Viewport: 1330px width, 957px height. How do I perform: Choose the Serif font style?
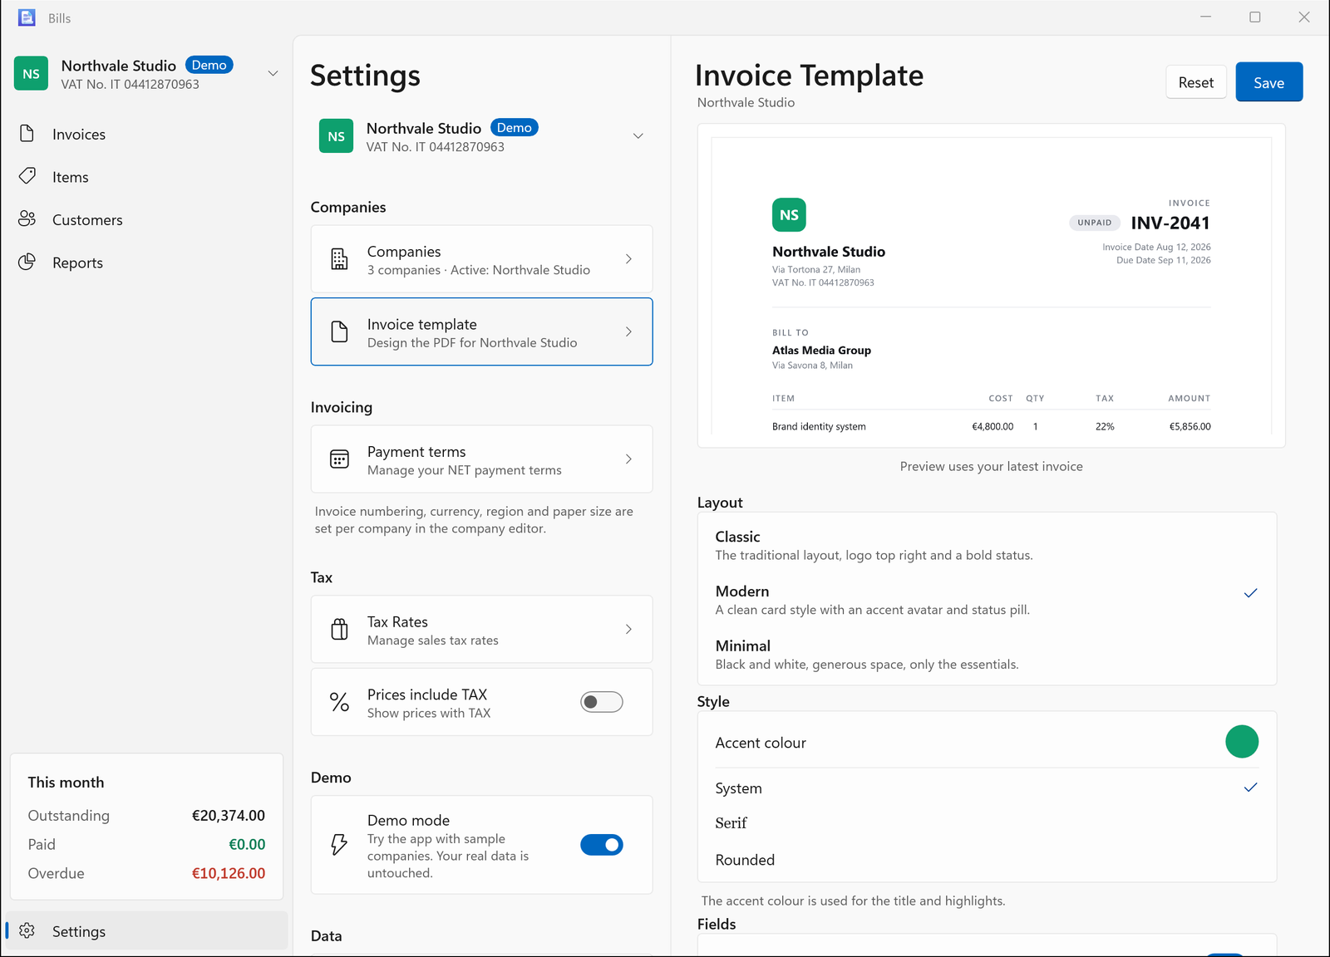(x=987, y=823)
